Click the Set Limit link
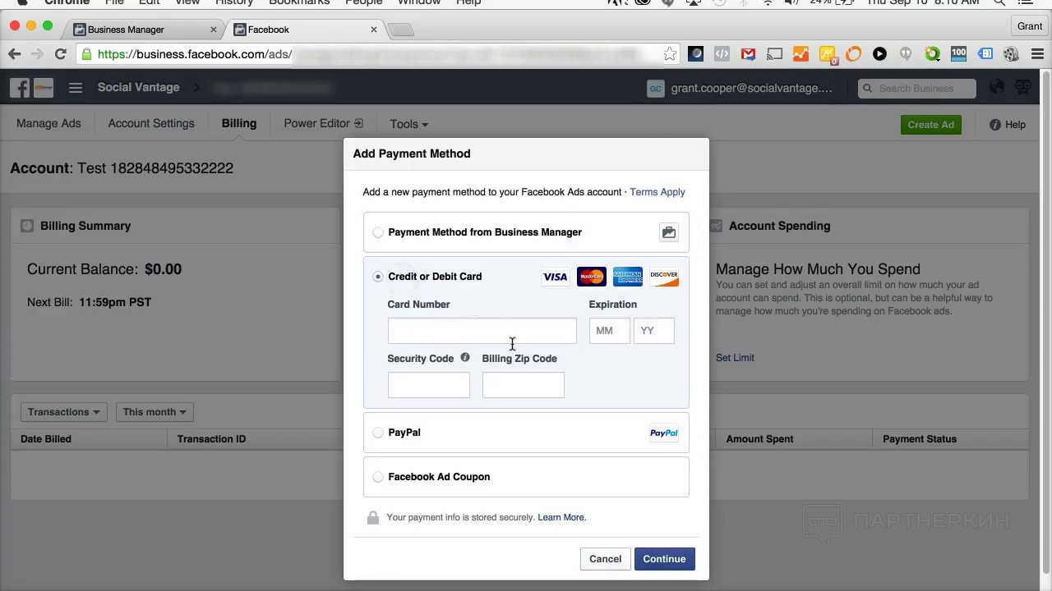Screen dimensions: 1052x591 click(735, 358)
